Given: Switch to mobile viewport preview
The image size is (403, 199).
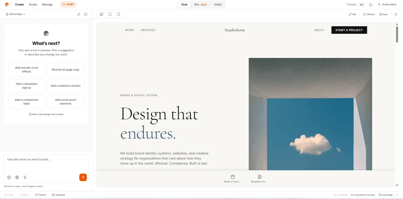Looking at the screenshot, I should (x=118, y=14).
